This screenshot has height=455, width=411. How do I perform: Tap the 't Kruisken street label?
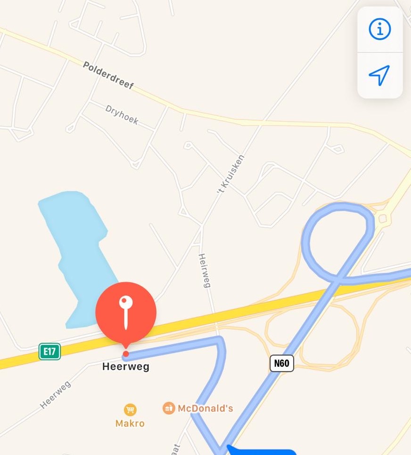(231, 174)
